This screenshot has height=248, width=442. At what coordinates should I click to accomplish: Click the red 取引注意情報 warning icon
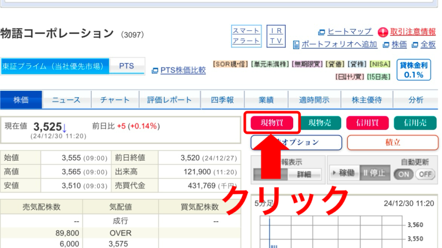point(383,32)
